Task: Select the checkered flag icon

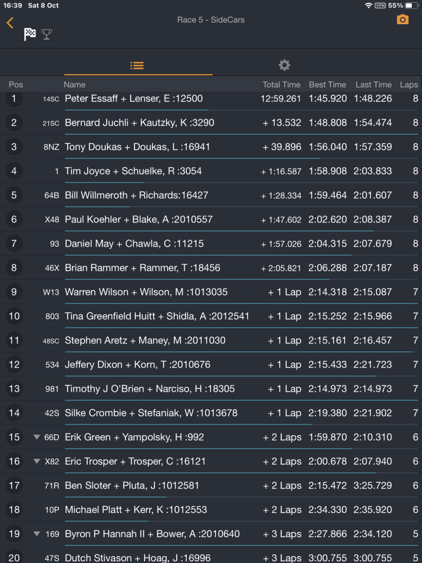Action: click(x=30, y=34)
